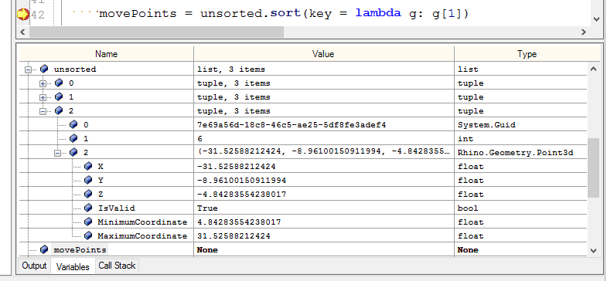Select the Variables tab

73,266
